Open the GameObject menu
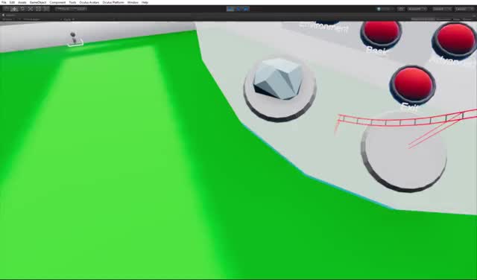This screenshot has width=477, height=280. pyautogui.click(x=38, y=2)
